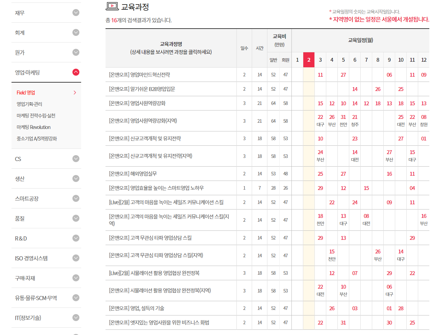Viewport: 445px width, 335px height.
Task: Expand R&D with its chevron icon
Action: 76,238
